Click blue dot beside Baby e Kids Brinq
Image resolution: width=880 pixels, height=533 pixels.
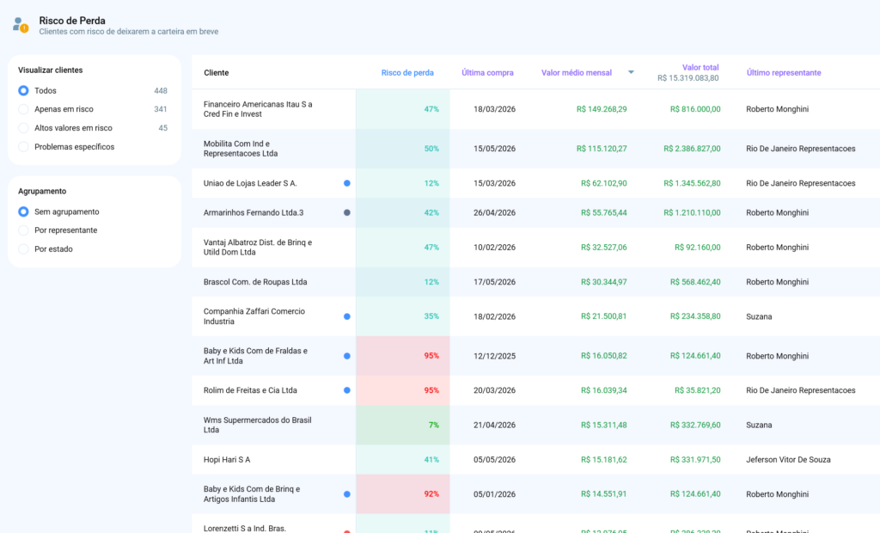[x=347, y=494]
